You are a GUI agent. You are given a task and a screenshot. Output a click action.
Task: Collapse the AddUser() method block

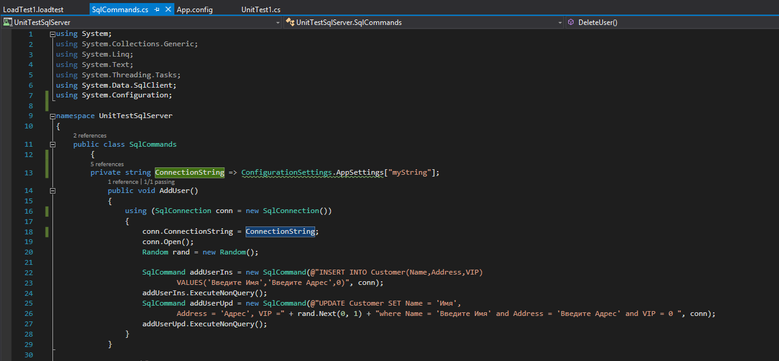coord(53,191)
